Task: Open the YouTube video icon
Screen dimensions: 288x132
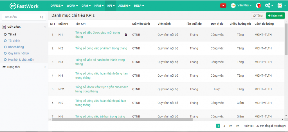Action: 223,6
